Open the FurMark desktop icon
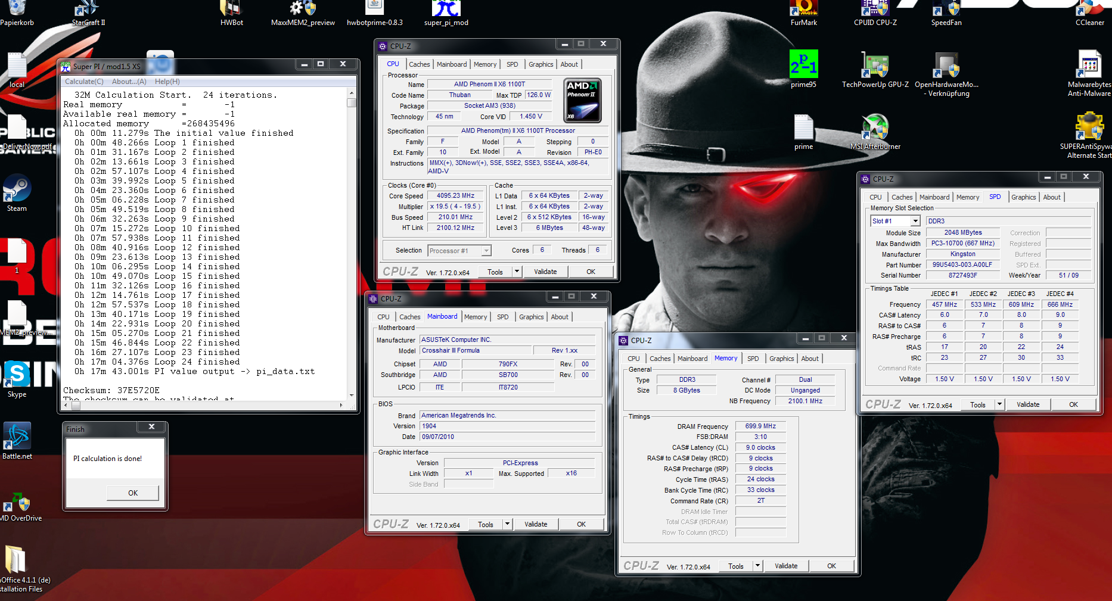Image resolution: width=1112 pixels, height=601 pixels. coord(803,13)
